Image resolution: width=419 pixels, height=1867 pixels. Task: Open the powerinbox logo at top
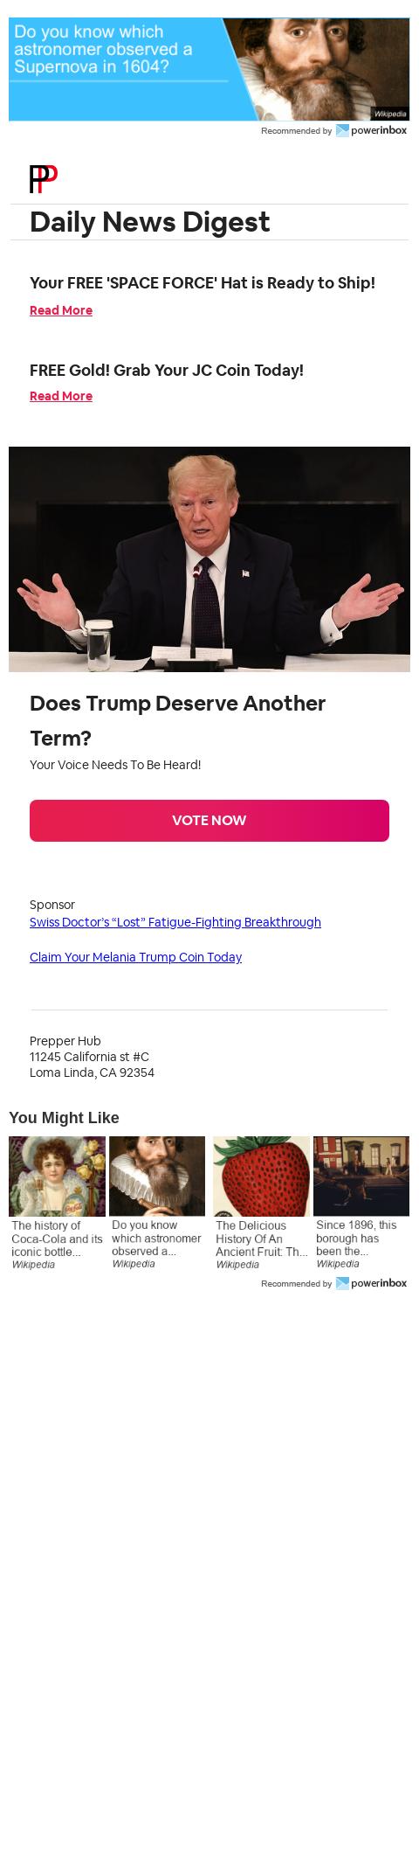(371, 130)
